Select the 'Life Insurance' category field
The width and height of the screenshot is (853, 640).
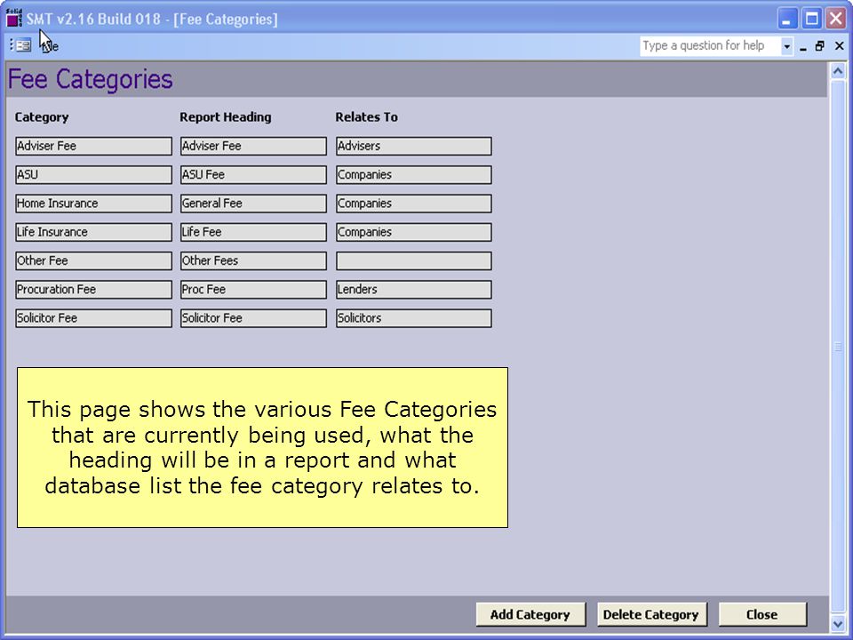[93, 232]
